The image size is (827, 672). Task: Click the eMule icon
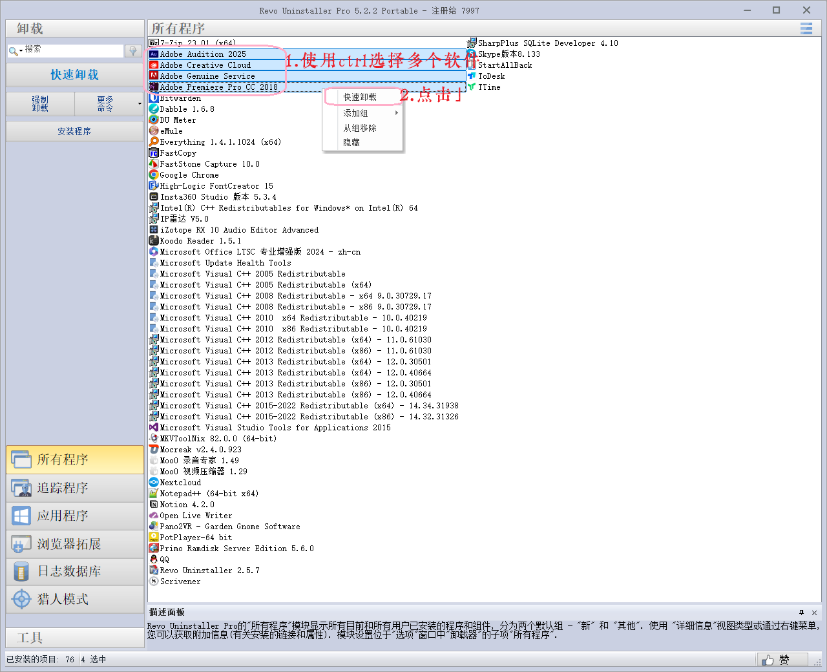pyautogui.click(x=154, y=131)
